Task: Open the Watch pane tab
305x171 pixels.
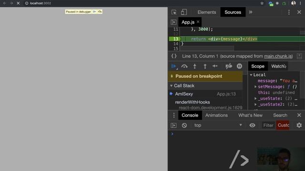Action: [x=278, y=66]
